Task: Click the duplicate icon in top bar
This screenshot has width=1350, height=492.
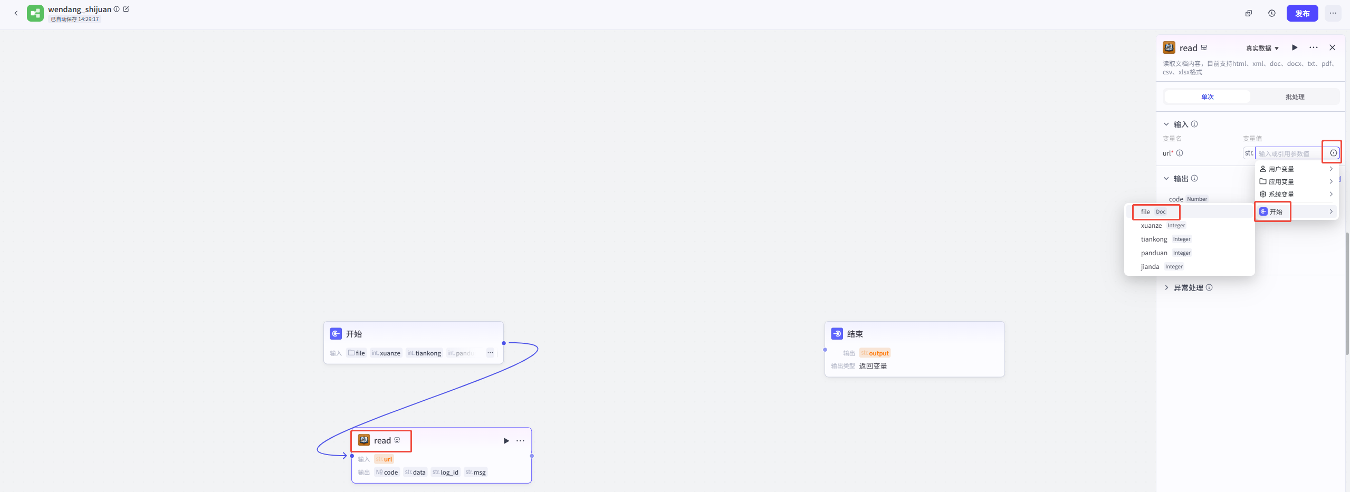Action: [1249, 13]
